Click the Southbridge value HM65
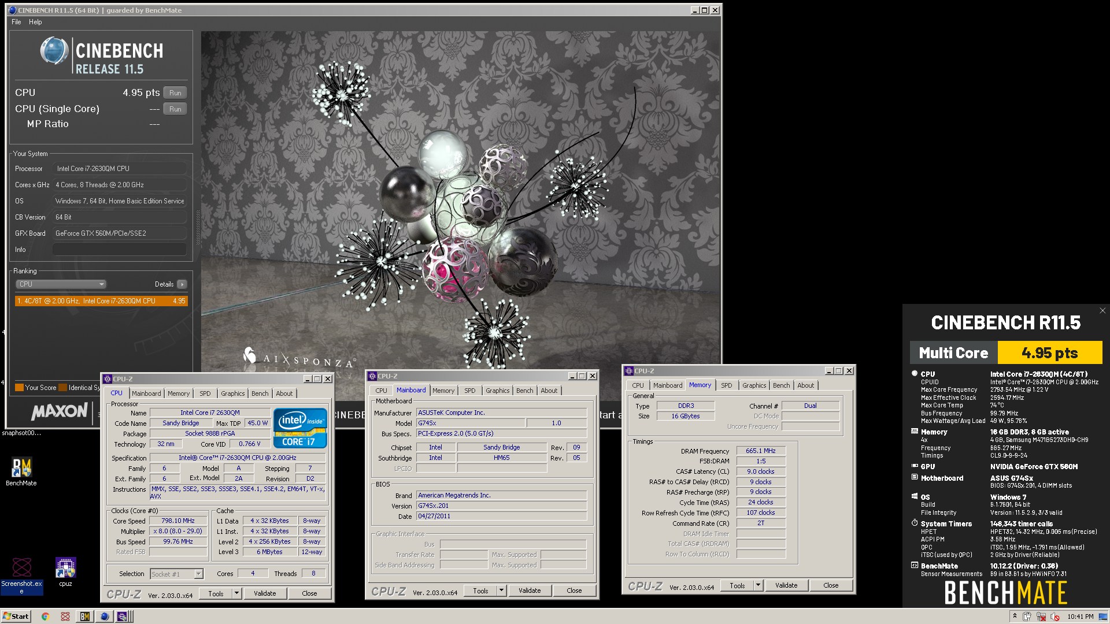The width and height of the screenshot is (1110, 624). click(x=502, y=458)
